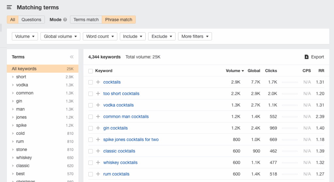Viewport: 334px width, 182px height.
Task: Open the Word count filter dropdown
Action: tap(100, 36)
